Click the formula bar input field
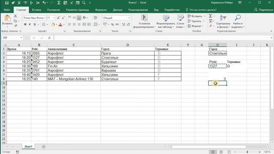 [162, 38]
